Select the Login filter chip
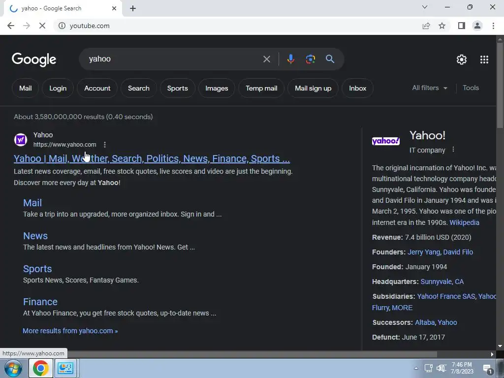The width and height of the screenshot is (504, 378). pyautogui.click(x=58, y=88)
